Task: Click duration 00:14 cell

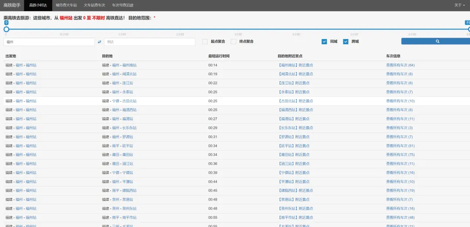Action: [x=213, y=65]
